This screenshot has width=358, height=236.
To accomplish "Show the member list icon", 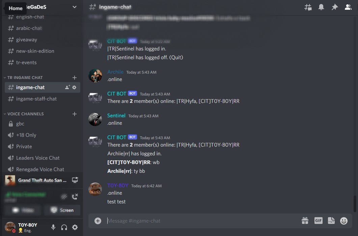I will point(348,7).
